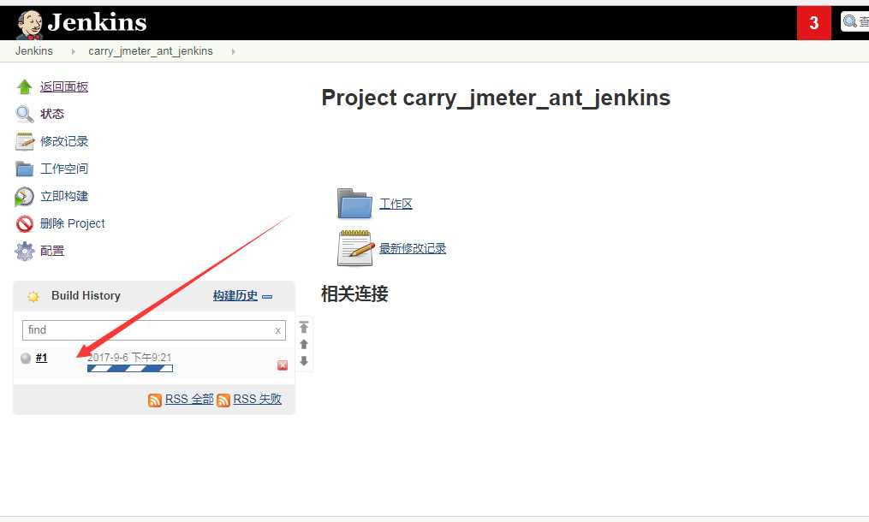This screenshot has width=869, height=522.
Task: Collapse Build History with the minus icon
Action: [x=267, y=297]
